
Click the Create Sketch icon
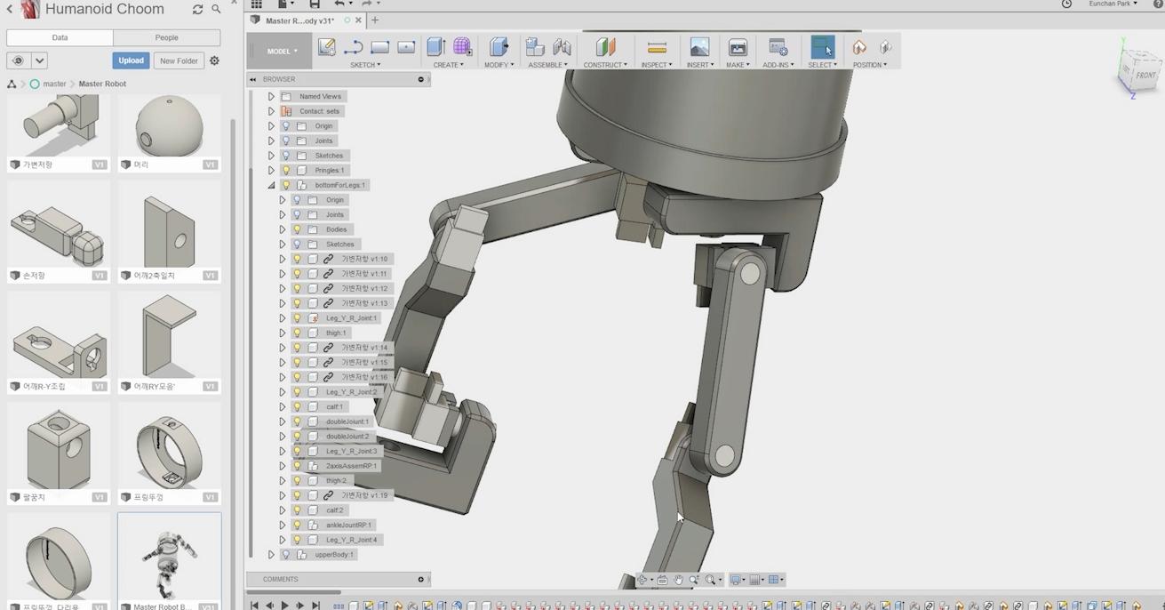tap(327, 47)
